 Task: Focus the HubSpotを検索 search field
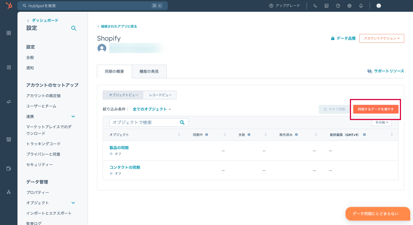point(93,6)
